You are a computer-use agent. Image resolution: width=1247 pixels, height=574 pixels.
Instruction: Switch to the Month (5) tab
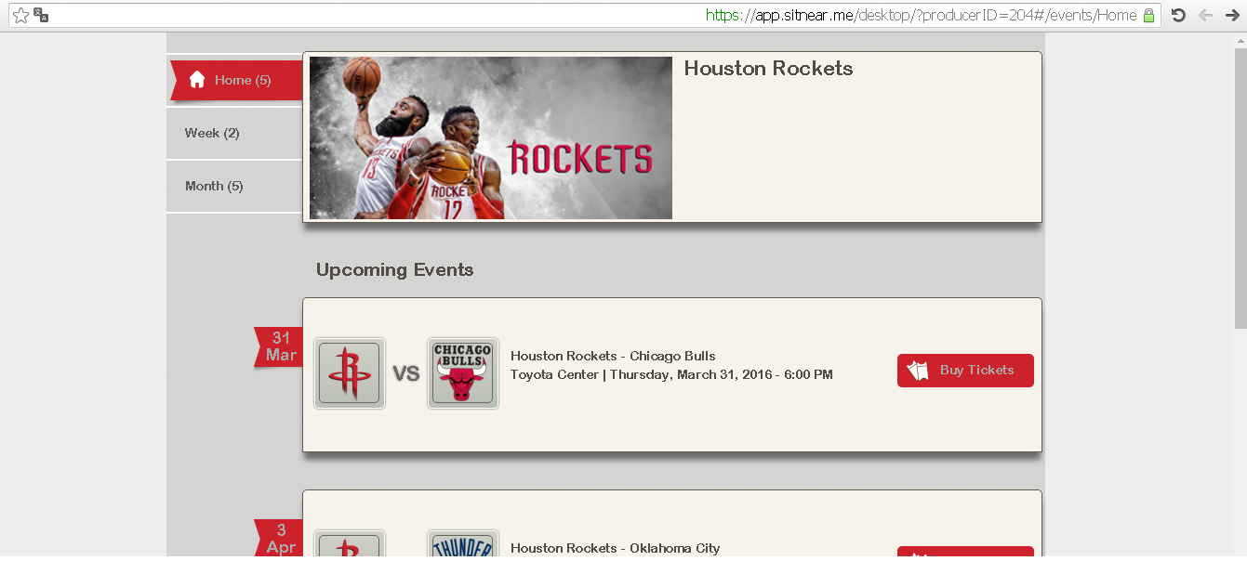coord(234,186)
